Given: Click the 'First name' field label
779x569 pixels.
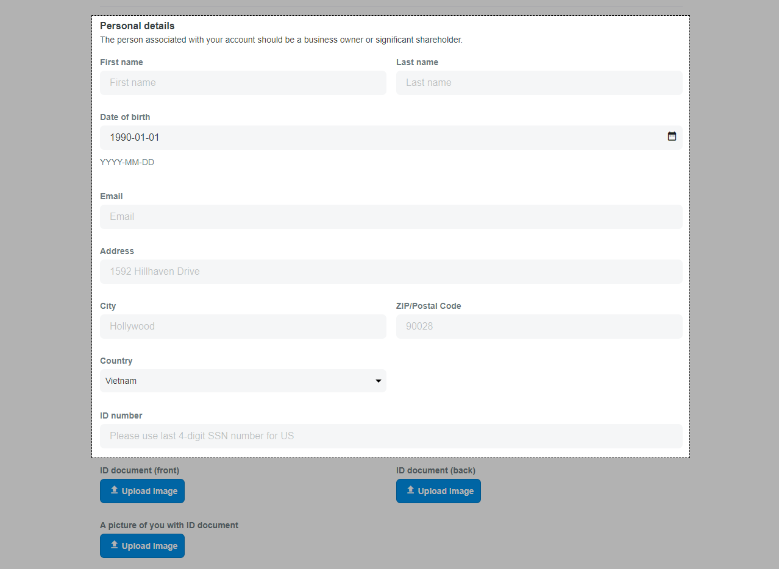Looking at the screenshot, I should click(121, 62).
